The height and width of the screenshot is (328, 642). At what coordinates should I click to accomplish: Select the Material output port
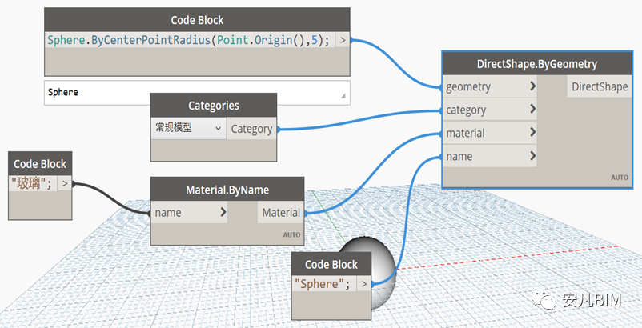(x=280, y=213)
